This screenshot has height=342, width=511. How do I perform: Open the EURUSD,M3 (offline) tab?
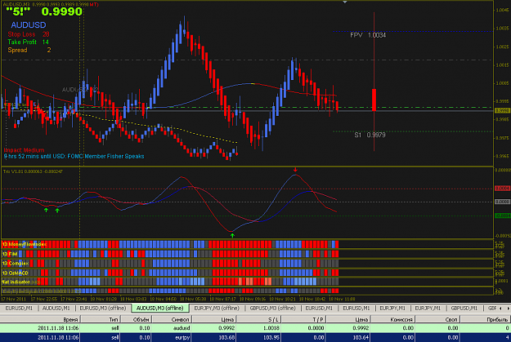[x=103, y=308]
